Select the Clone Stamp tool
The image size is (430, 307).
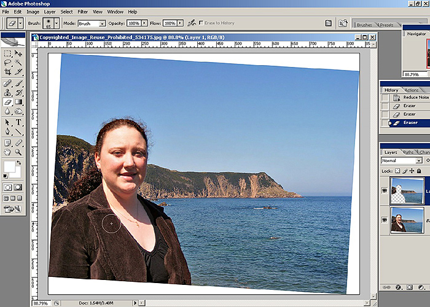(x=7, y=93)
